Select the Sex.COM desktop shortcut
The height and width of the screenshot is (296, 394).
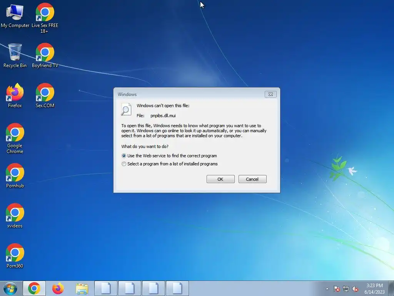(x=45, y=96)
